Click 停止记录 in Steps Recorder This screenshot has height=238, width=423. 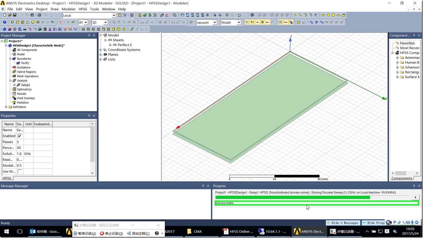[111, 234]
